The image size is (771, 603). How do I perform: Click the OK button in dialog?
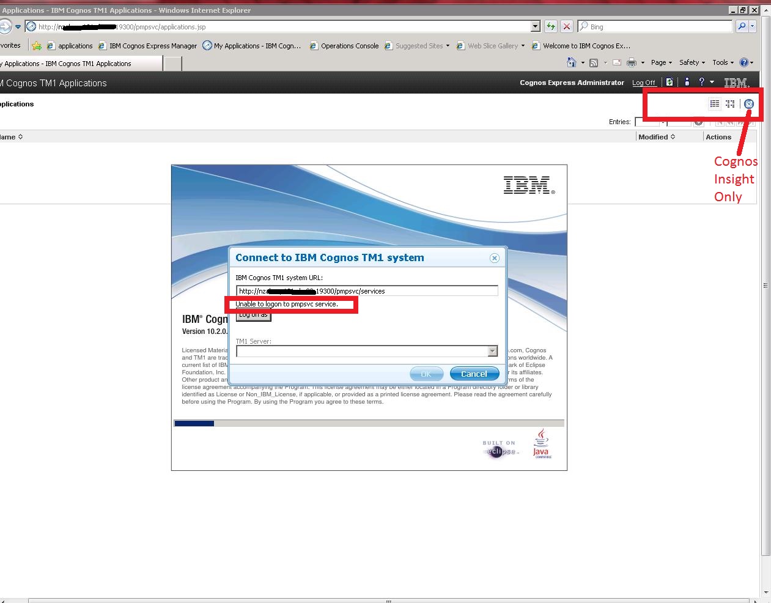[x=426, y=374]
